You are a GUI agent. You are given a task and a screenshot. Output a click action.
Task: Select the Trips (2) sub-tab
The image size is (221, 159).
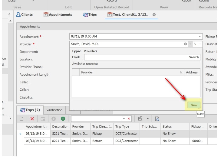click(30, 110)
